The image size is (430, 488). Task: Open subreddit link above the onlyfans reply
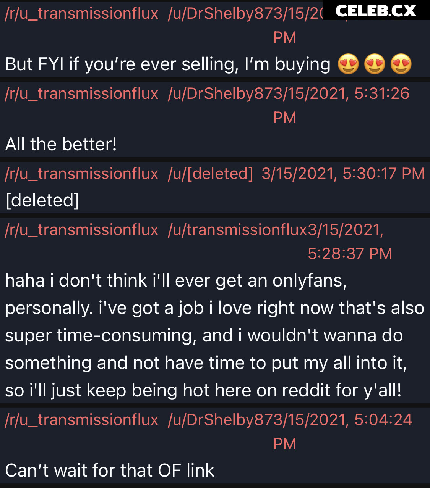coord(81,230)
